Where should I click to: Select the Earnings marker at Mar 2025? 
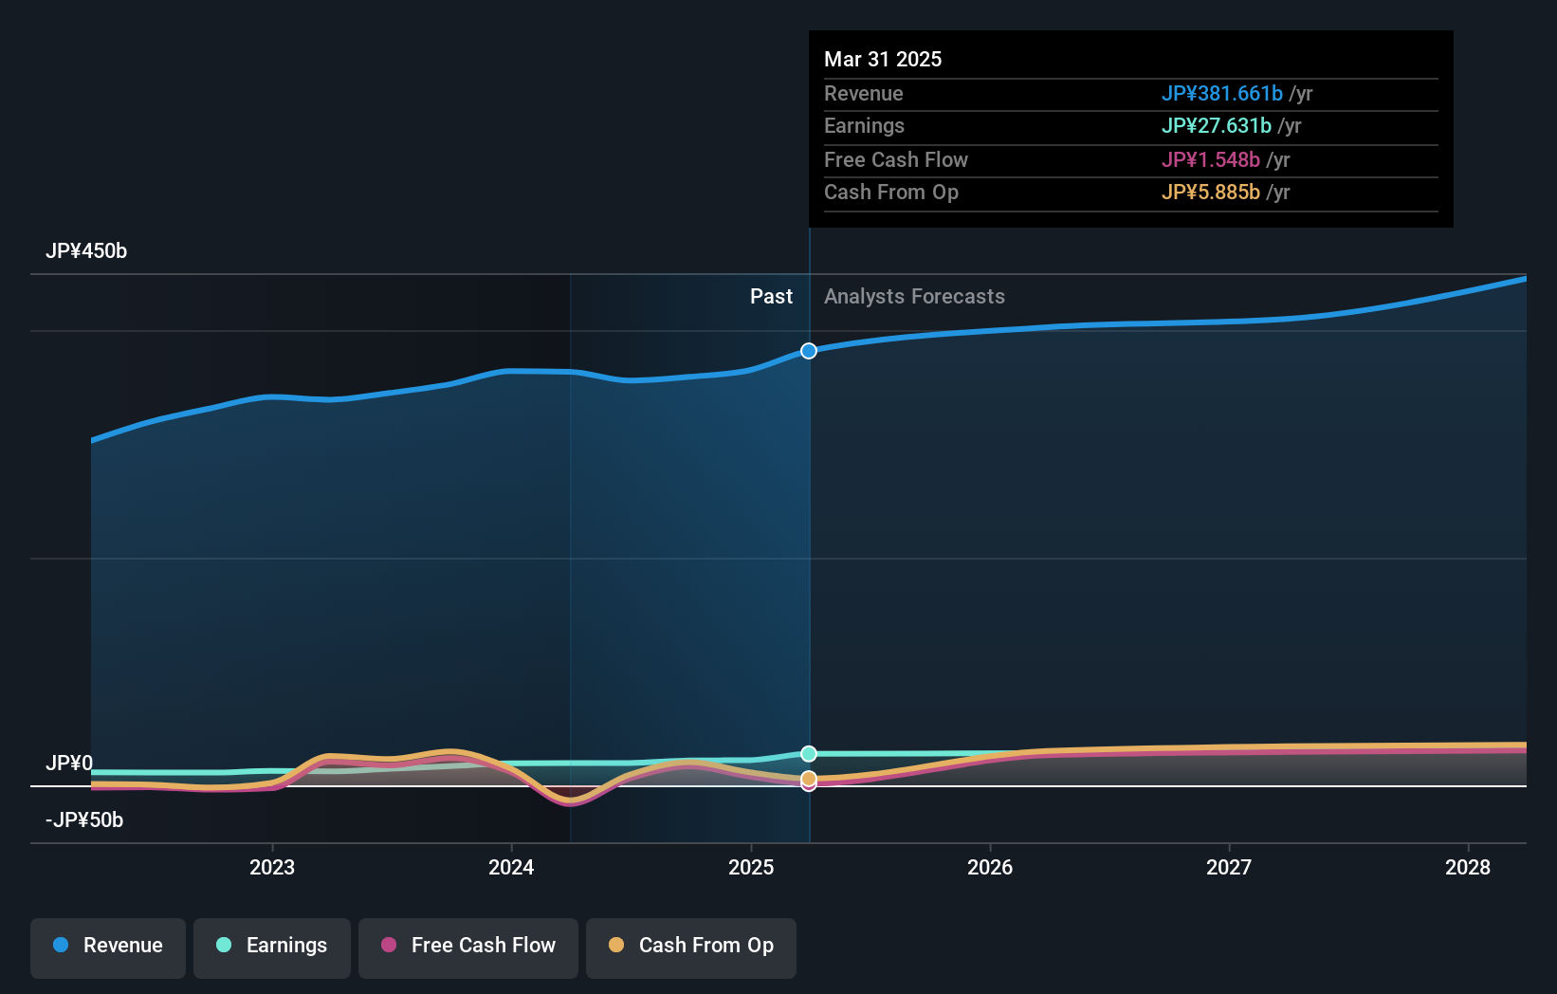tap(809, 753)
